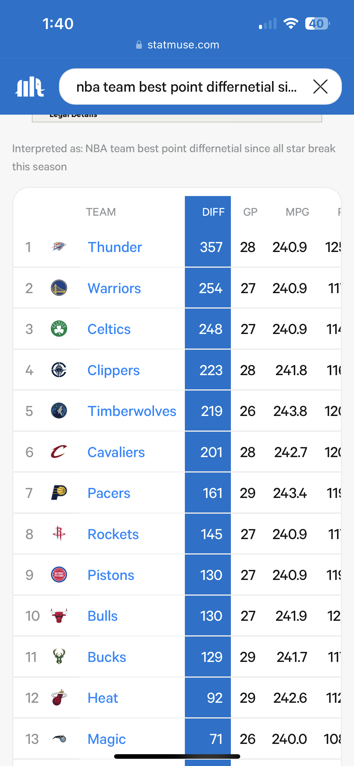This screenshot has height=766, width=354.
Task: Tap the Timberwolves wolf logo
Action: (59, 411)
